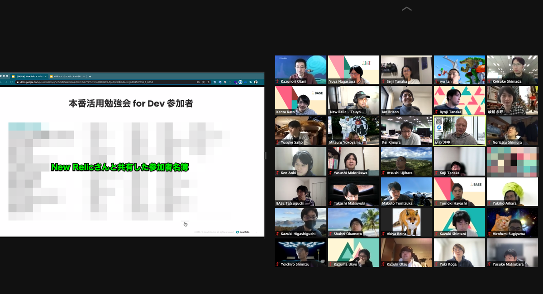Select the highlighted active speaker tile 研心 沖中
543x294 pixels.
[x=459, y=131]
